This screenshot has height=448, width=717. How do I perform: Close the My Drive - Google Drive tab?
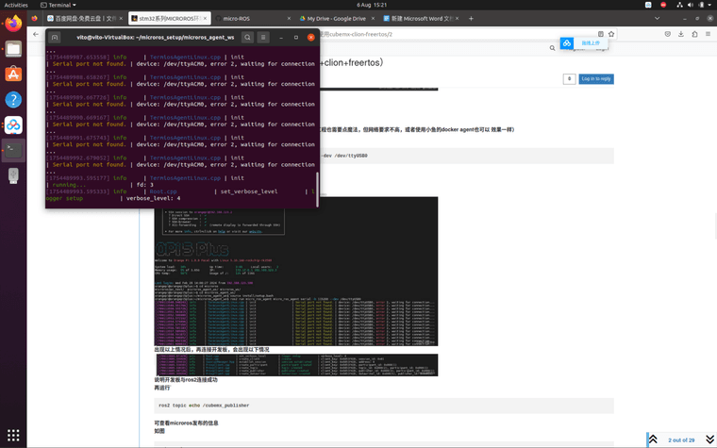tap(374, 19)
